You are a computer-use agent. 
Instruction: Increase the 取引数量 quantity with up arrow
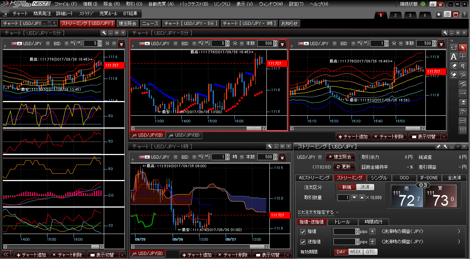coord(362,197)
